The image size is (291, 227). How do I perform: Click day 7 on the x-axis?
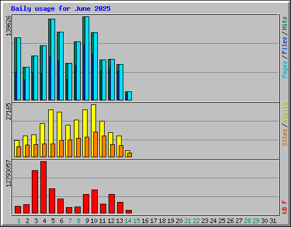click(70, 221)
